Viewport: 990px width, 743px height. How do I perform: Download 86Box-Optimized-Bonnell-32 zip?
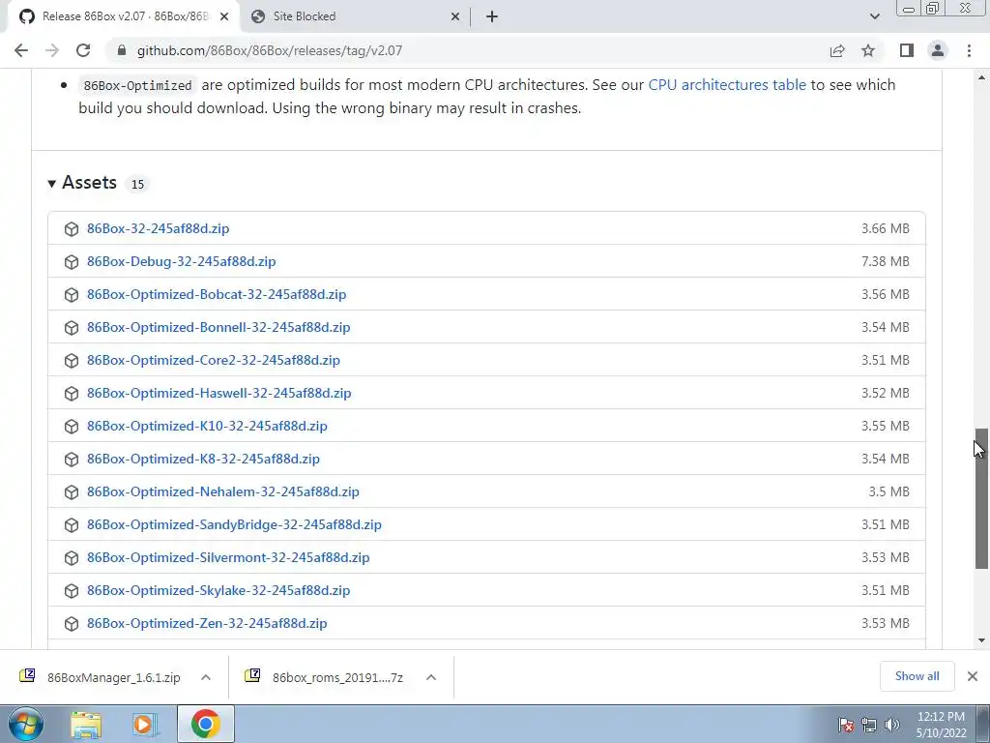pyautogui.click(x=218, y=327)
